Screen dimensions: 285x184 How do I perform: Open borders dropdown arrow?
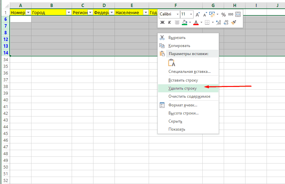(212, 22)
